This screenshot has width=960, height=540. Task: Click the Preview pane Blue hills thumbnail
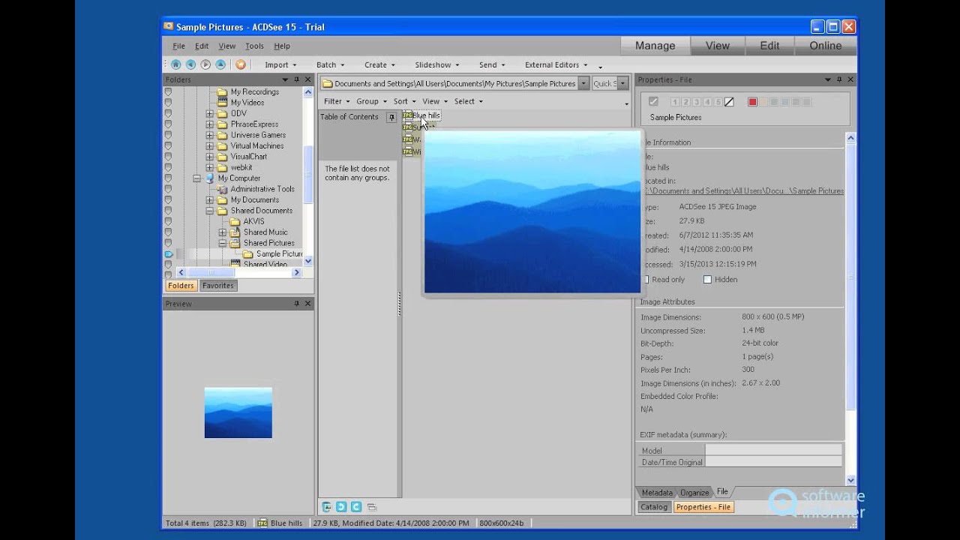pos(238,412)
